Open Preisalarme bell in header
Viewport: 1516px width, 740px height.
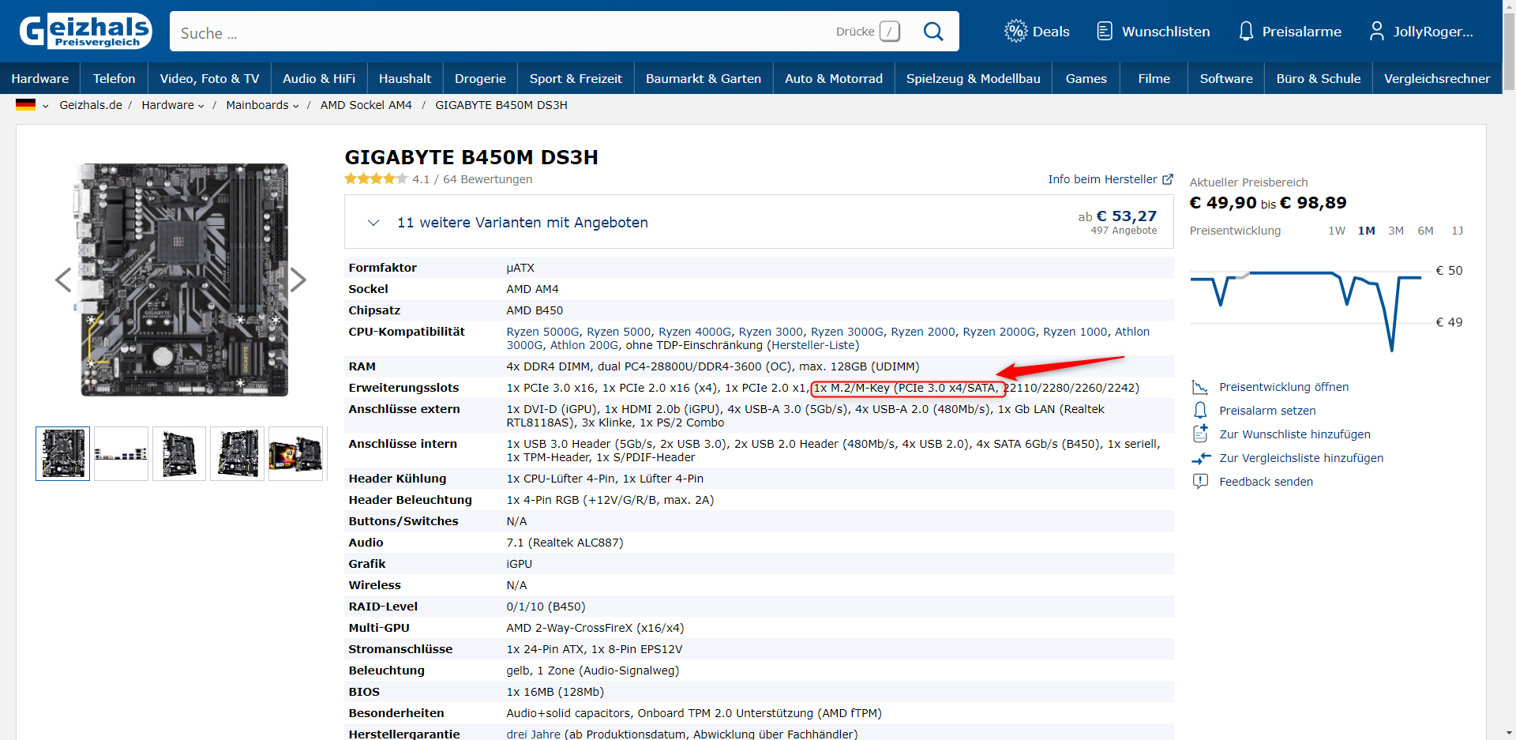pos(1290,32)
